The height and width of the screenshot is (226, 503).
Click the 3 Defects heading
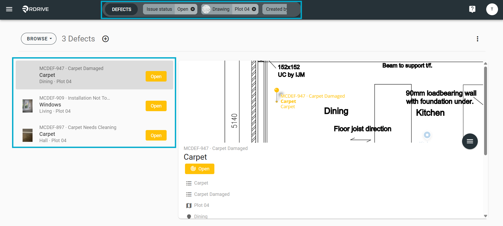(78, 39)
